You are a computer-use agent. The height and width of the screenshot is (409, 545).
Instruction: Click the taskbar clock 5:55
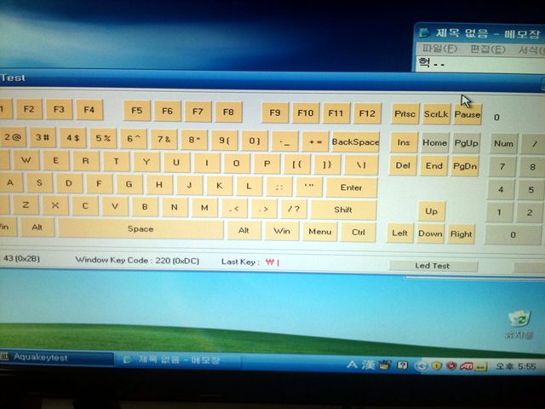tap(516, 366)
